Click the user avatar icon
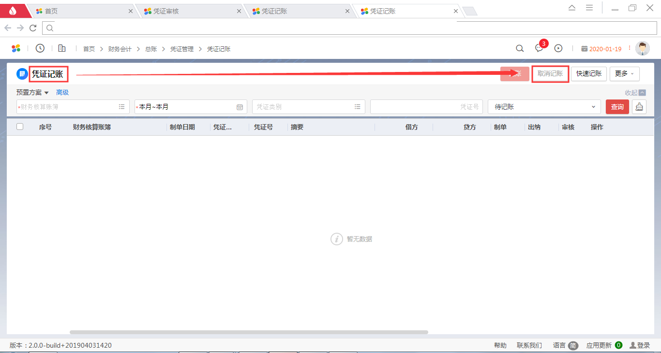 click(642, 48)
